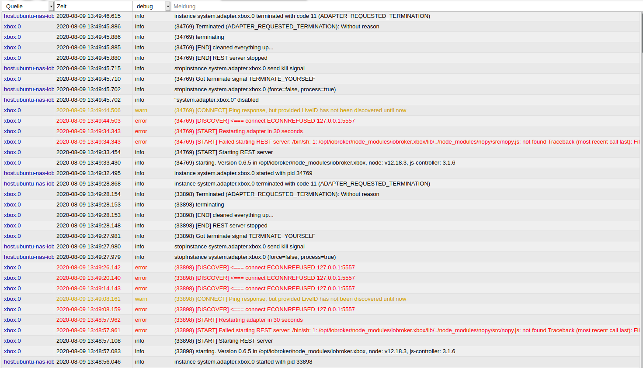
Task: Select timestamp 2020-08-09 13:48:57.108
Action: (88, 341)
